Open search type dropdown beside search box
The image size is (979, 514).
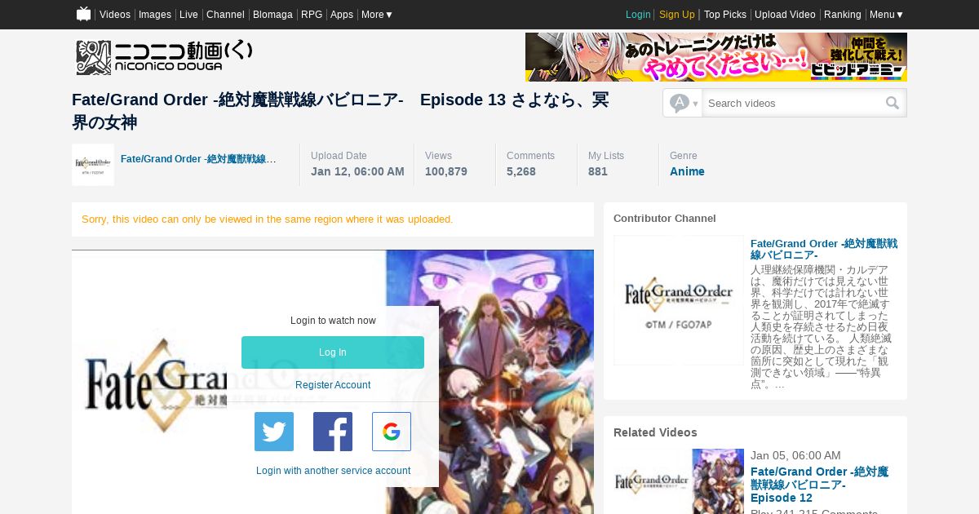pyautogui.click(x=683, y=103)
